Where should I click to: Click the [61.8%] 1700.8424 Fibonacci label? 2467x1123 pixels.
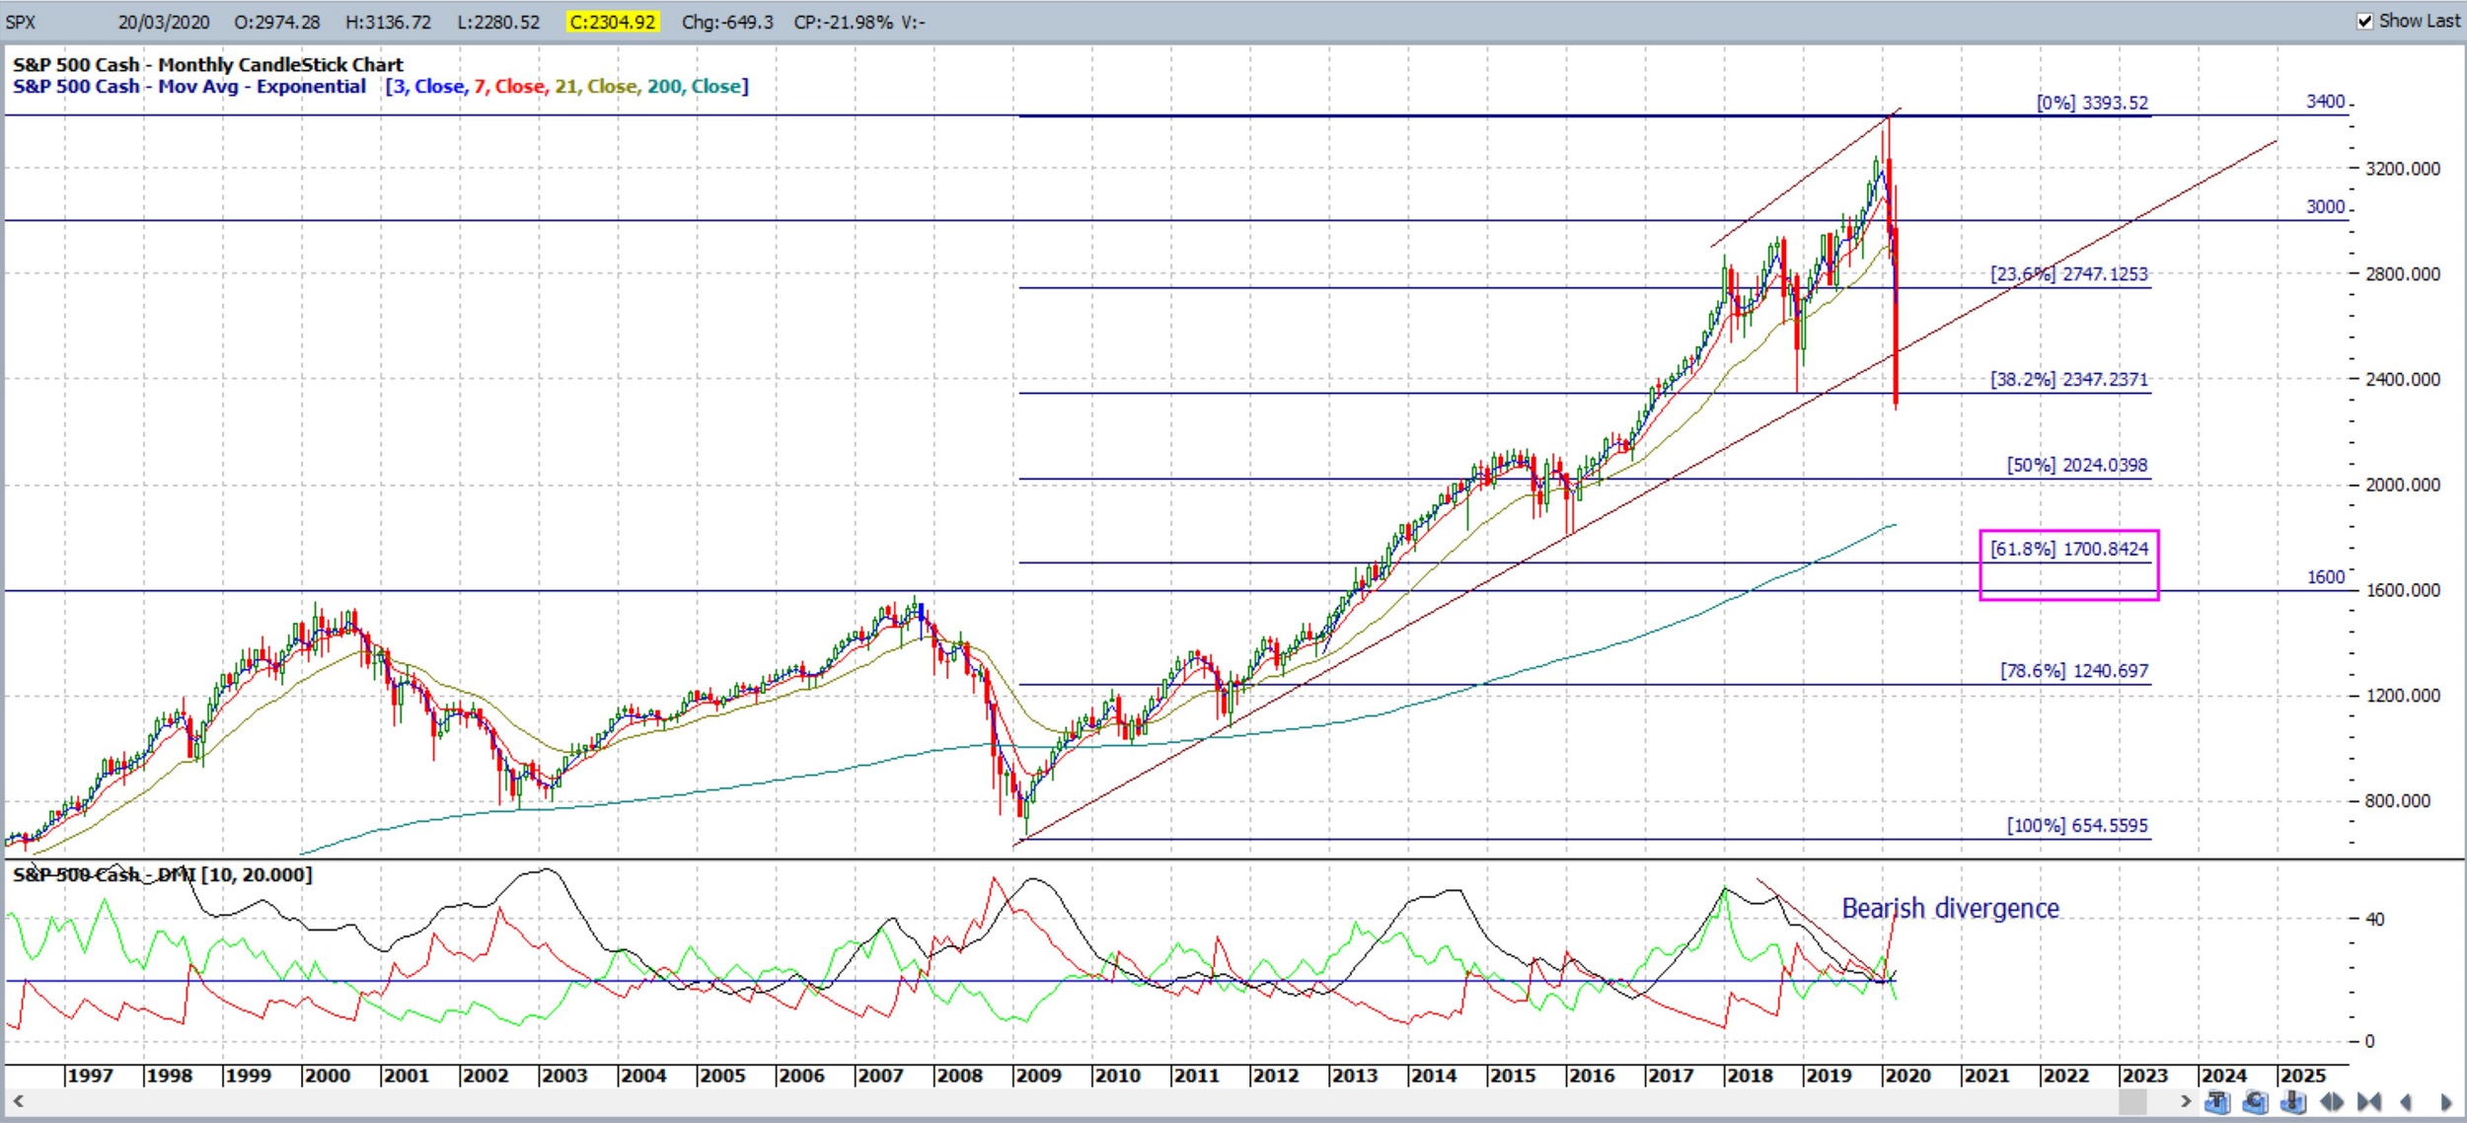click(x=2068, y=549)
